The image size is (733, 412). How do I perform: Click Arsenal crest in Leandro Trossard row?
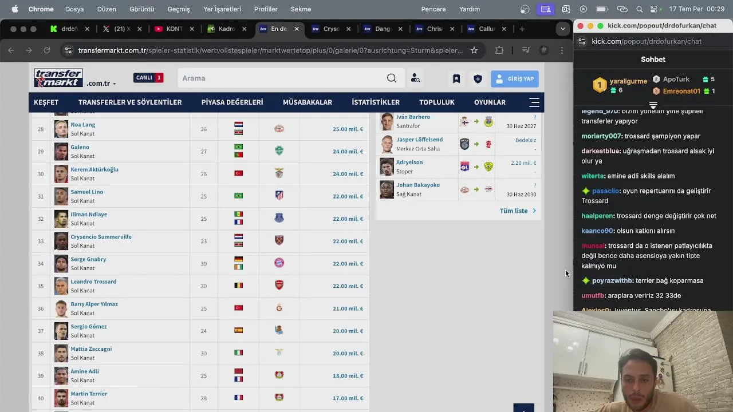(x=279, y=286)
